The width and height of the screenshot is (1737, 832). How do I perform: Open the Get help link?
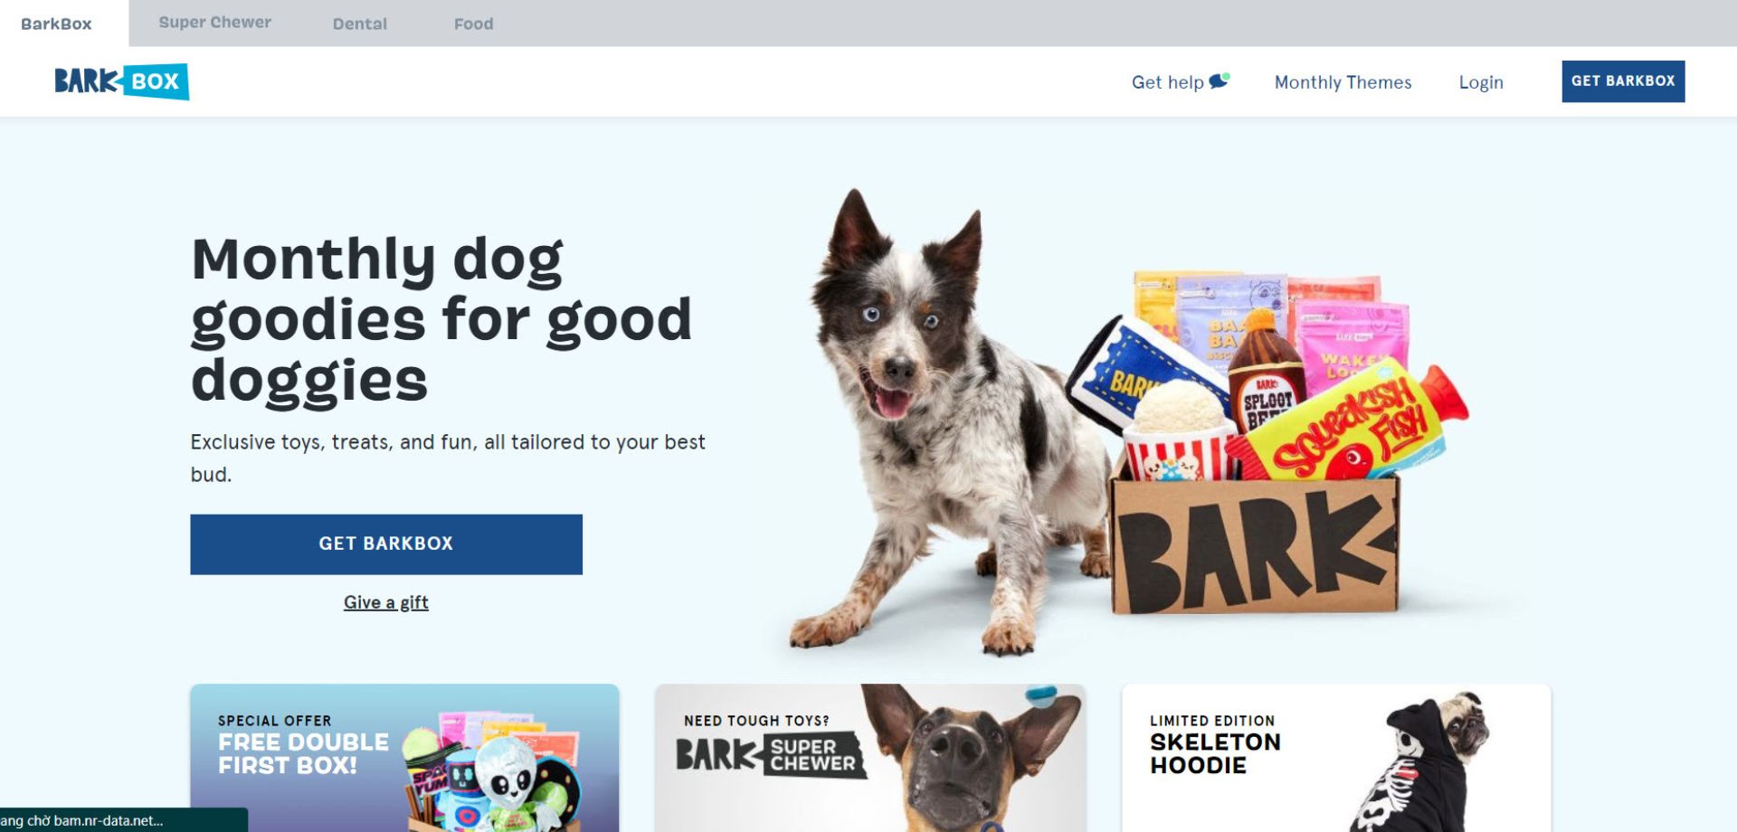[x=1167, y=82]
